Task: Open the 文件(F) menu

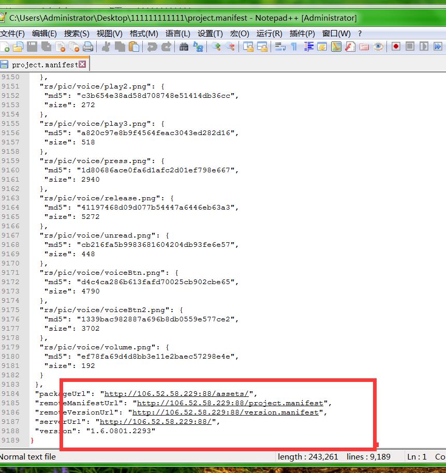Action: 12,33
